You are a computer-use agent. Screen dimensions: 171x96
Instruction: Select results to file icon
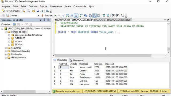99,15
